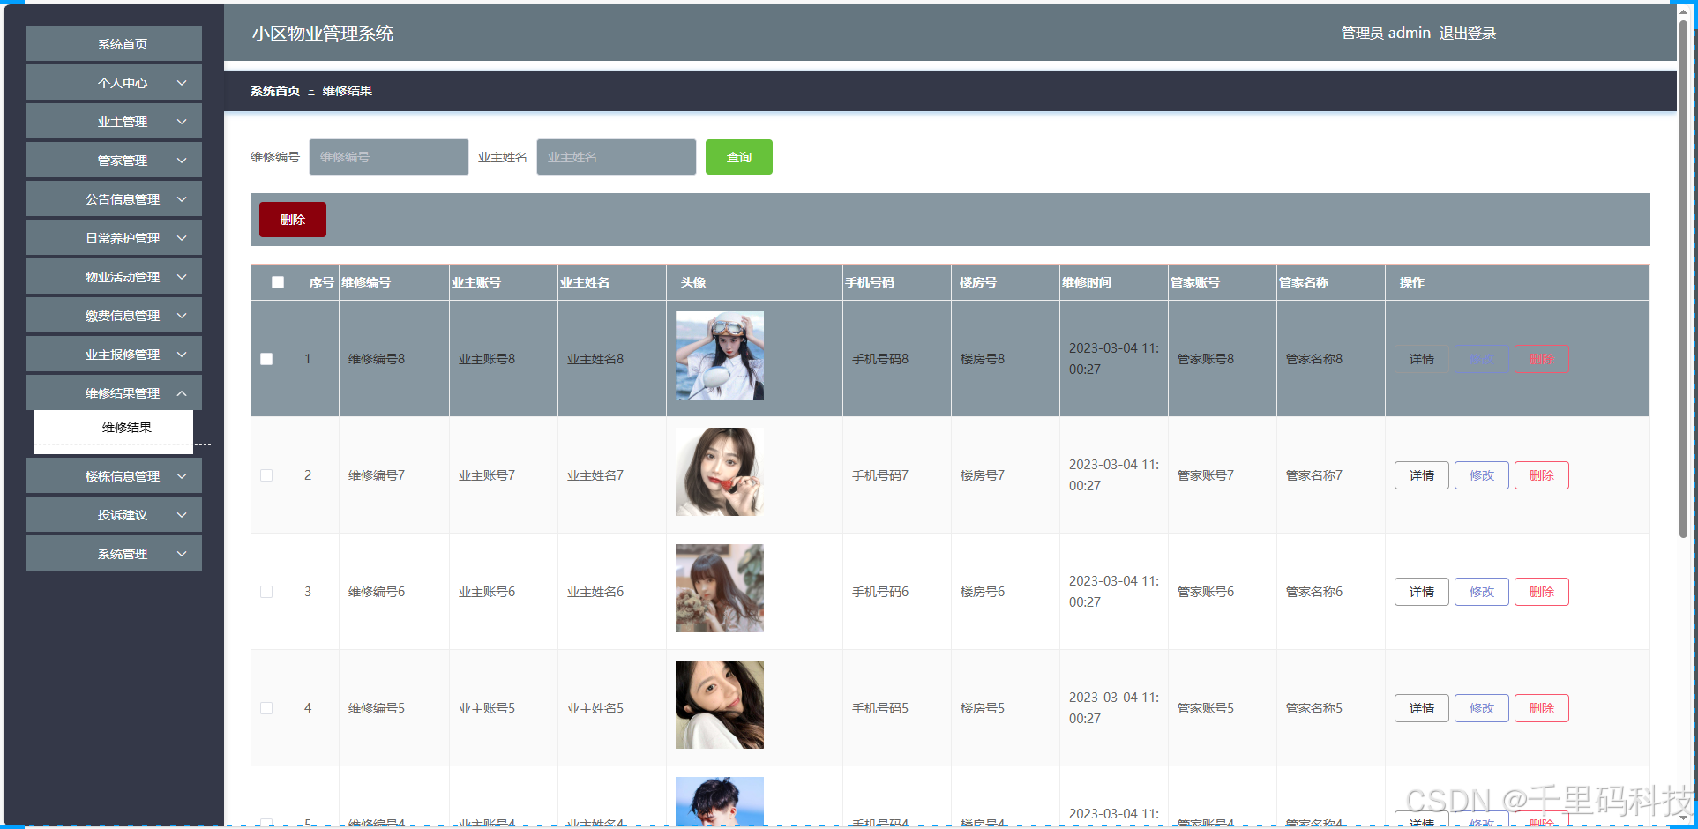Click 删除 for row 维修编号7
This screenshot has height=829, width=1698.
click(1542, 475)
